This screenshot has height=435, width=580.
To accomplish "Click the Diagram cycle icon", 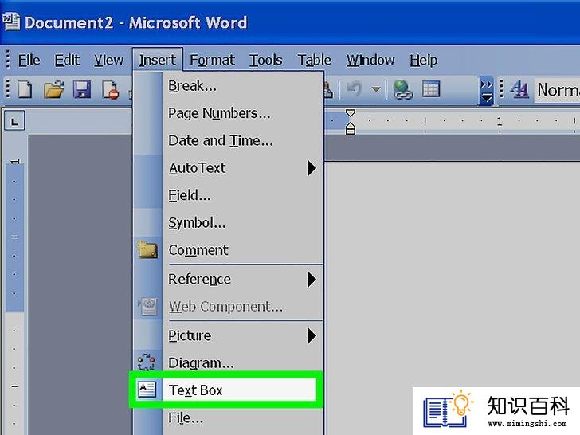I will (x=147, y=362).
